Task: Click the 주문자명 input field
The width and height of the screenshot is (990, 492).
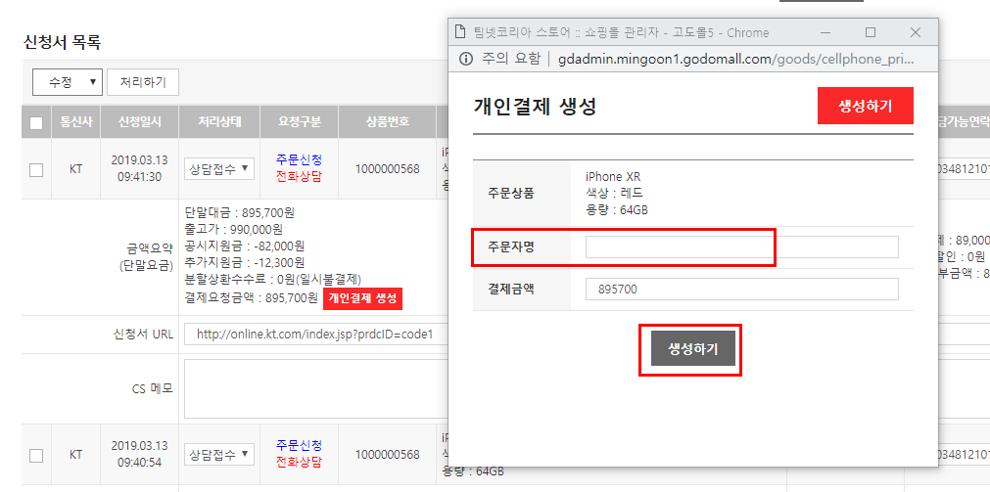Action: coord(741,247)
